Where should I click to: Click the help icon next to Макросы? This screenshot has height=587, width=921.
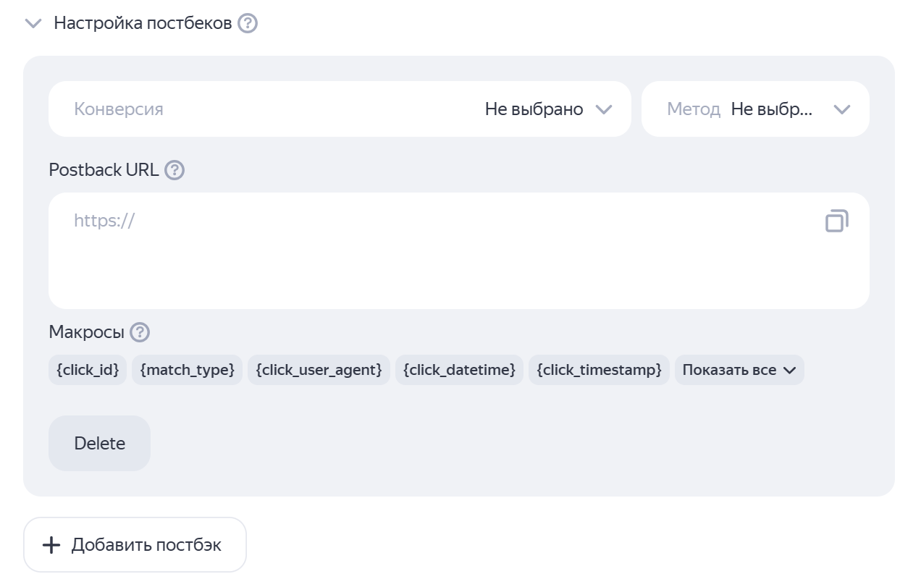pos(139,332)
